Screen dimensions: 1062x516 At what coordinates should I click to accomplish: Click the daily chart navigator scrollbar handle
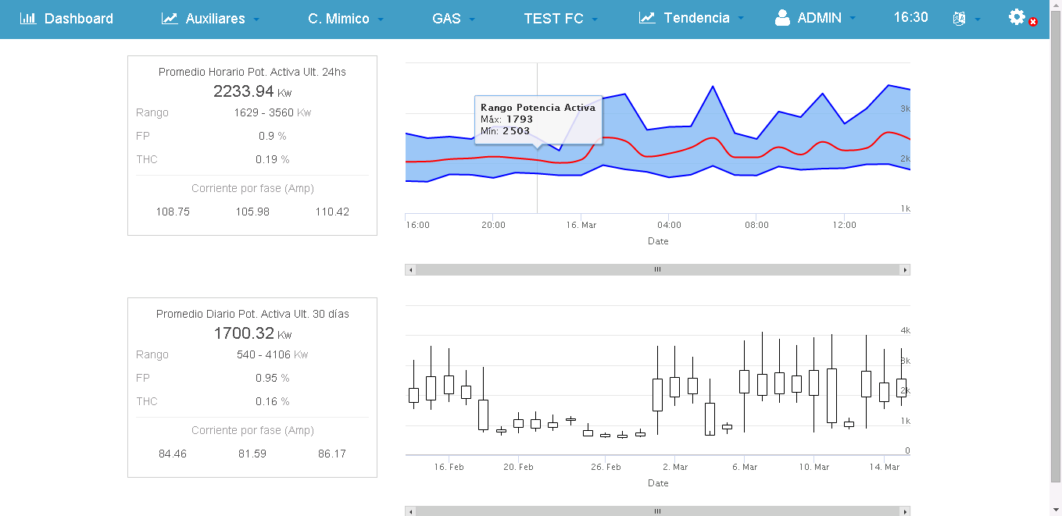point(657,511)
